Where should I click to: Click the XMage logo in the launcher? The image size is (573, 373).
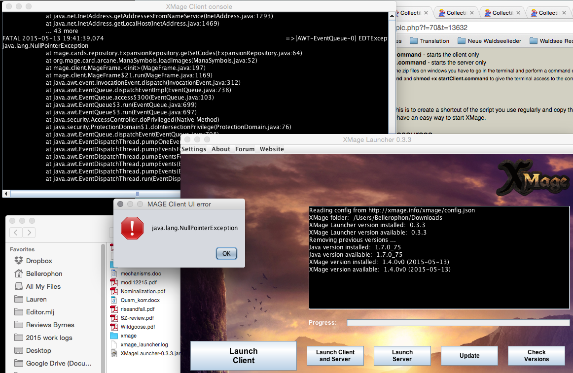534,179
